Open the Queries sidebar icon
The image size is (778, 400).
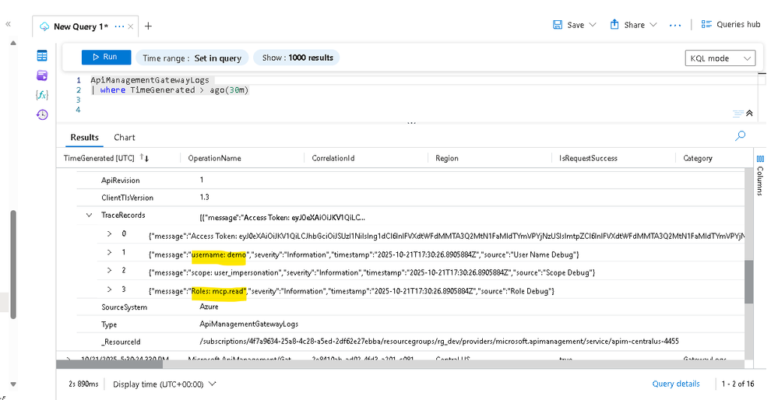pyautogui.click(x=42, y=75)
